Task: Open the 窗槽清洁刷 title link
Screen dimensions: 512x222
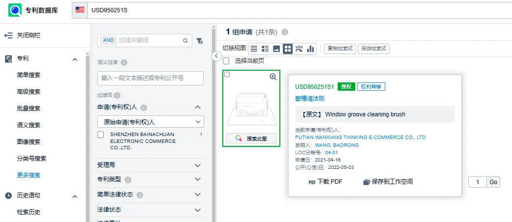Action: point(309,98)
